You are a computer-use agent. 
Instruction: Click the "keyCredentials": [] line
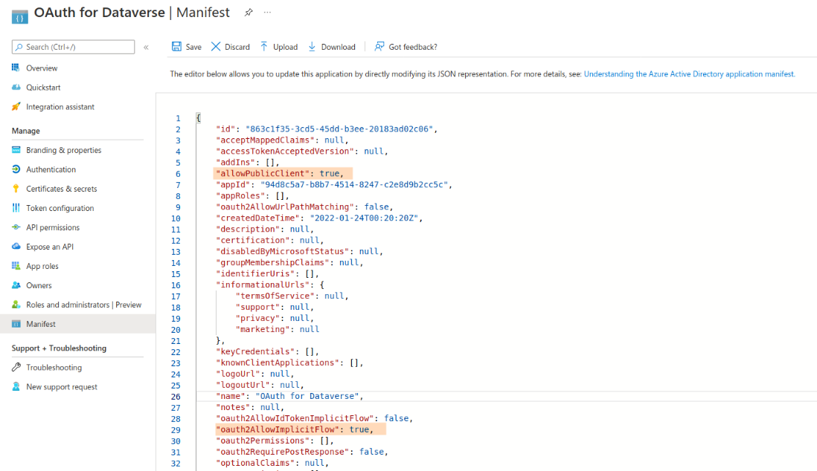267,352
